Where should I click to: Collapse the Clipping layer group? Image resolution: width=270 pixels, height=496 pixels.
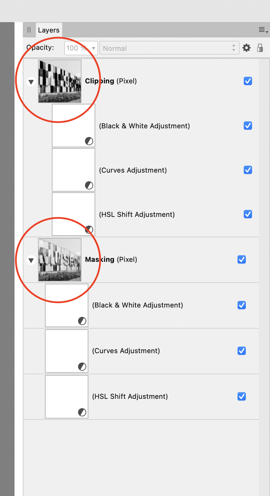31,82
